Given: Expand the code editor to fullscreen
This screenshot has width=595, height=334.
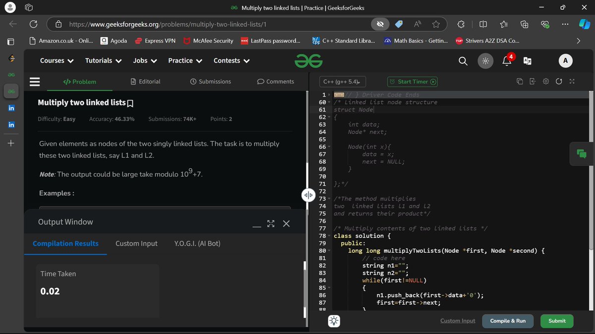Looking at the screenshot, I should 572,82.
